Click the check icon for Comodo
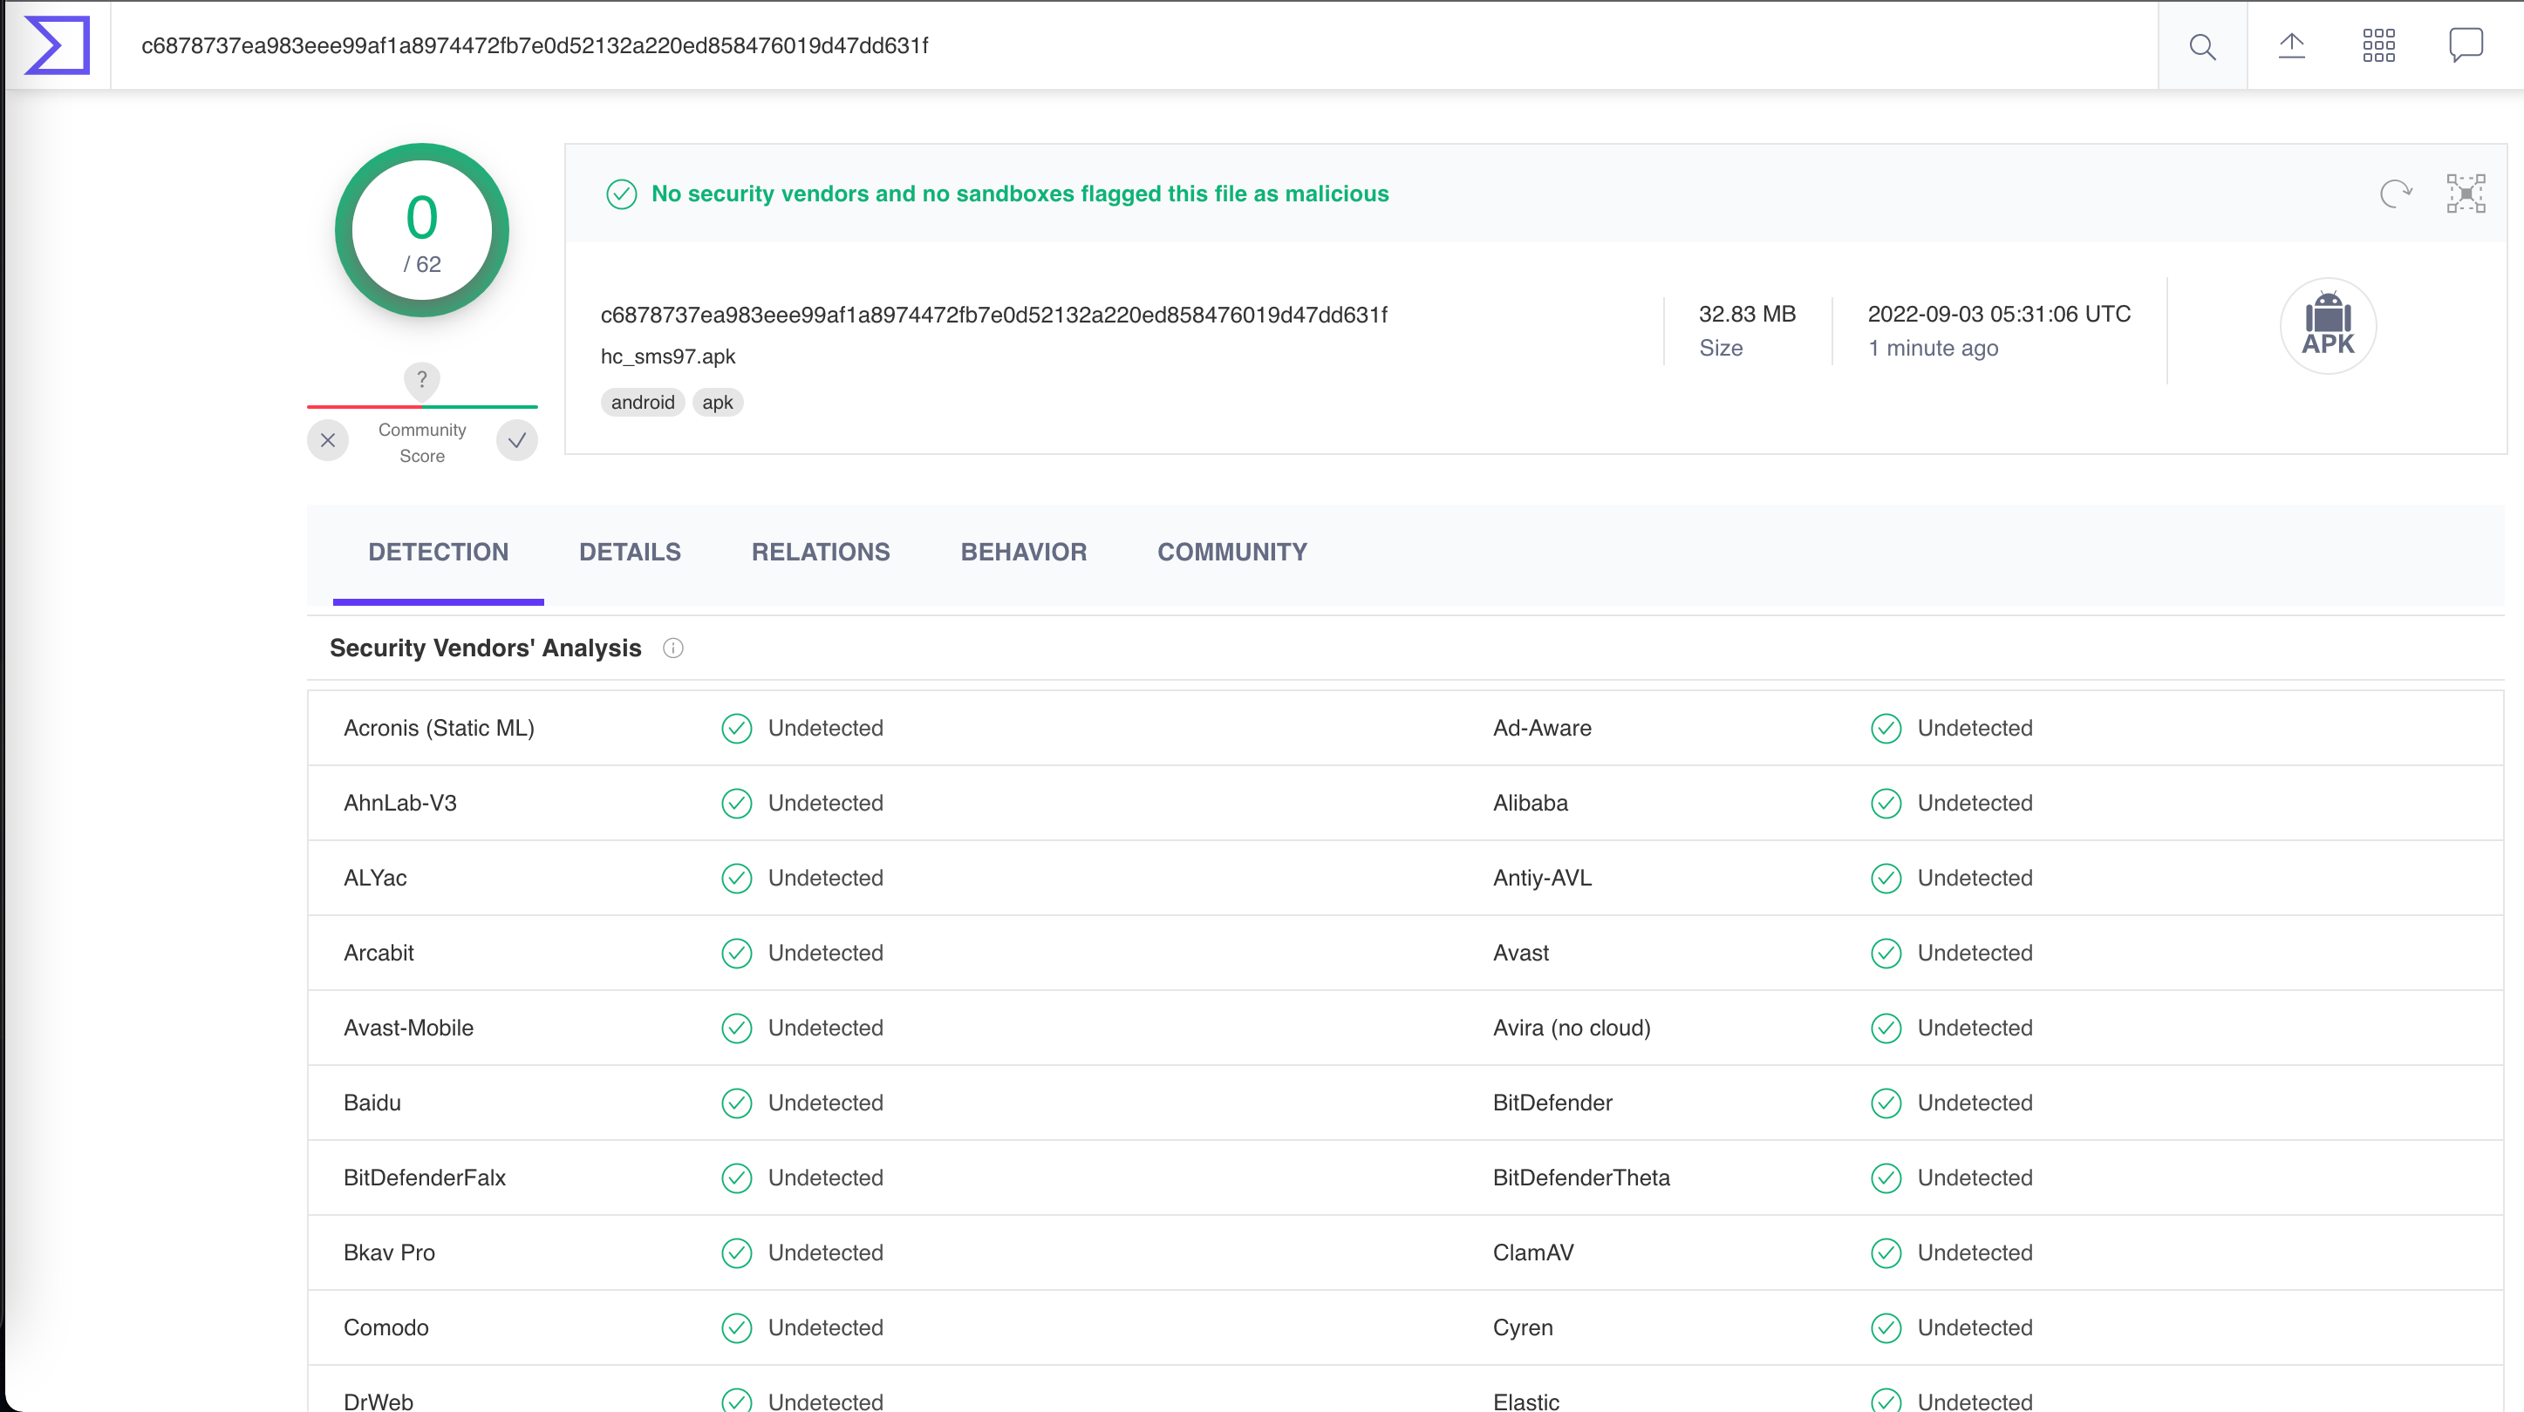 click(x=736, y=1327)
